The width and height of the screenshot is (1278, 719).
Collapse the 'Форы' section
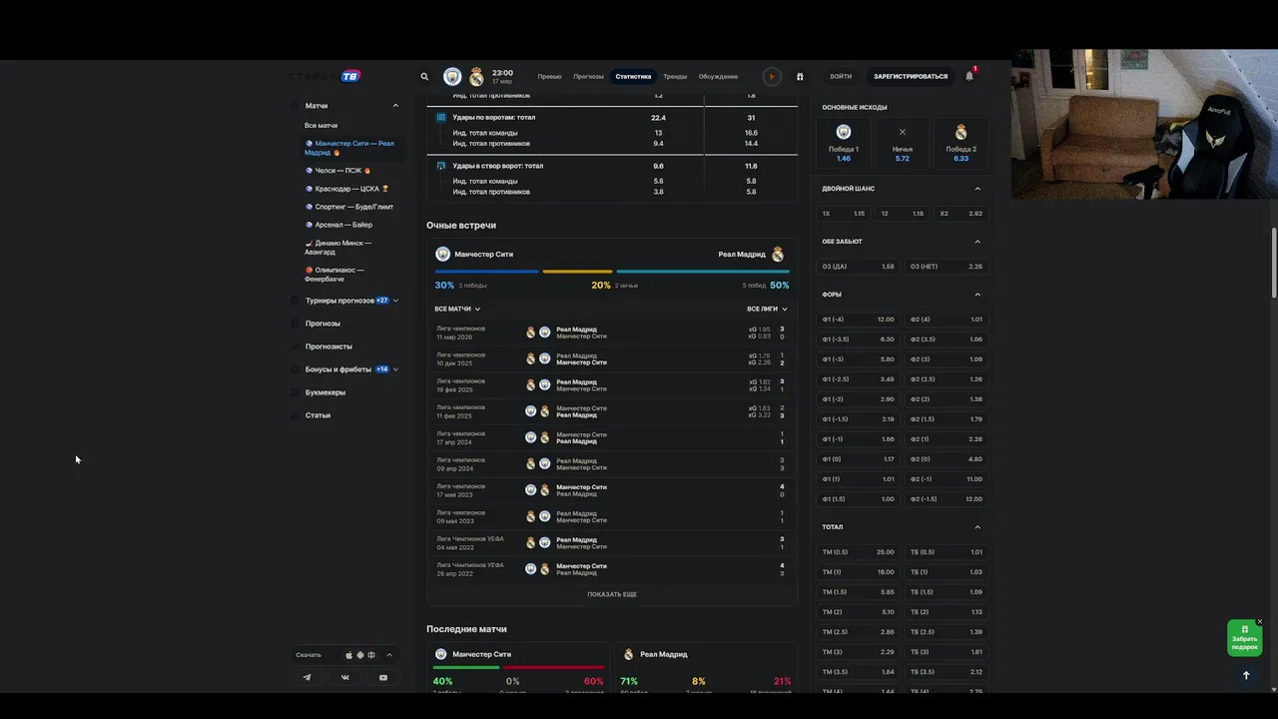[x=977, y=295]
